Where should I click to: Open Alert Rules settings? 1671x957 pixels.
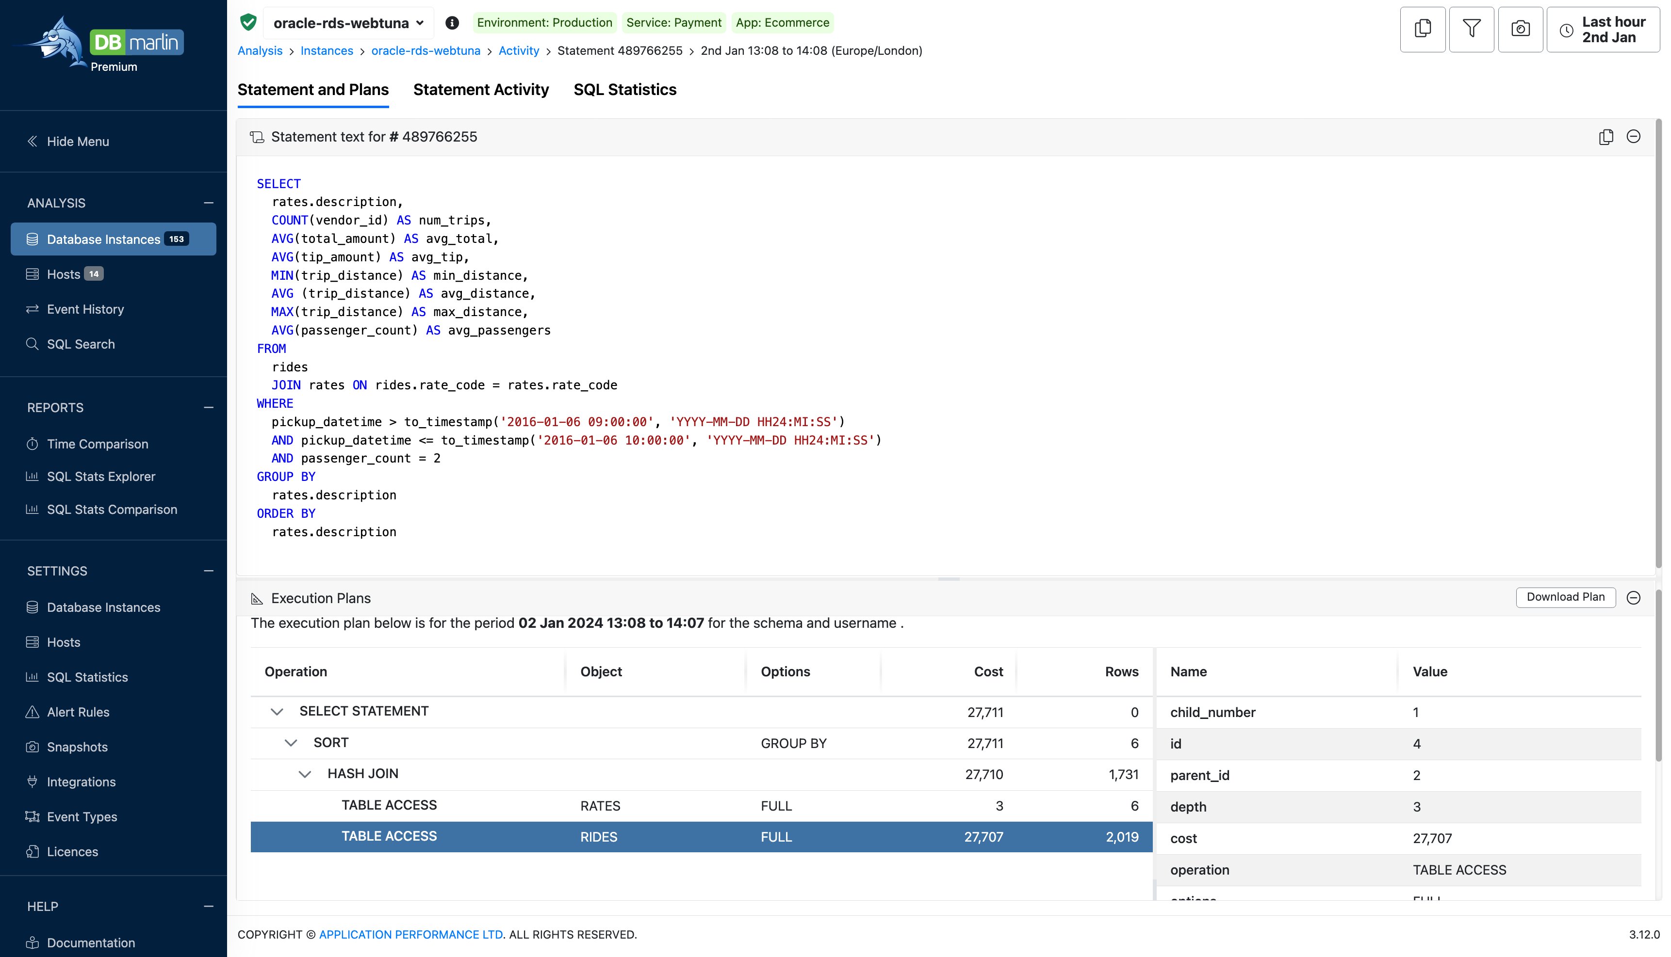coord(68,712)
